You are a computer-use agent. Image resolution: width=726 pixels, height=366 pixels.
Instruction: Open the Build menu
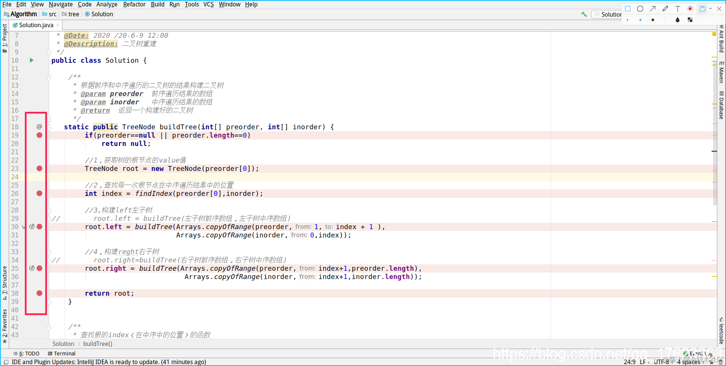coord(158,4)
